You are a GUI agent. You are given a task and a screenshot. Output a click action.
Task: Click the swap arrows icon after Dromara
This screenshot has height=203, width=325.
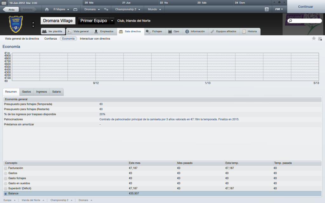click(106, 10)
